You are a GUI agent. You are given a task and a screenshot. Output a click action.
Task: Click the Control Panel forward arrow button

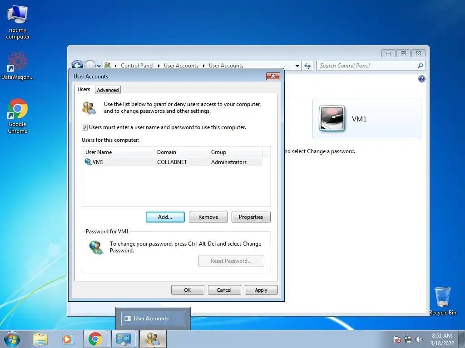(90, 65)
